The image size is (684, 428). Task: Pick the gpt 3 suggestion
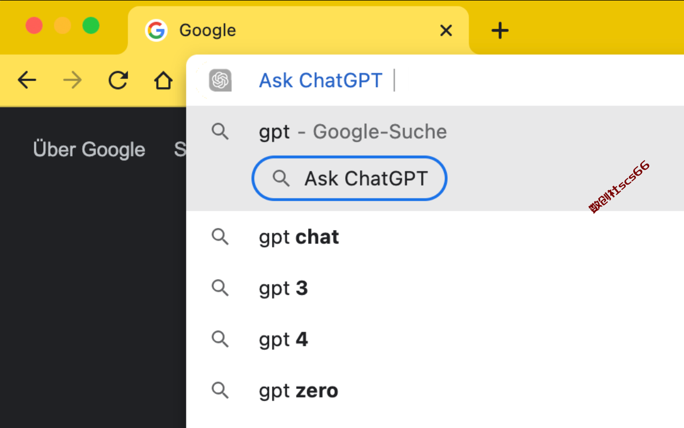point(435,288)
